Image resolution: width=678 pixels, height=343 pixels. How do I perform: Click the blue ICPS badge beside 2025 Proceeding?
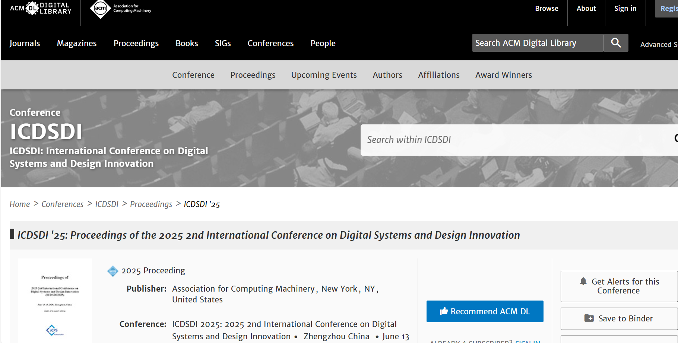tap(113, 271)
